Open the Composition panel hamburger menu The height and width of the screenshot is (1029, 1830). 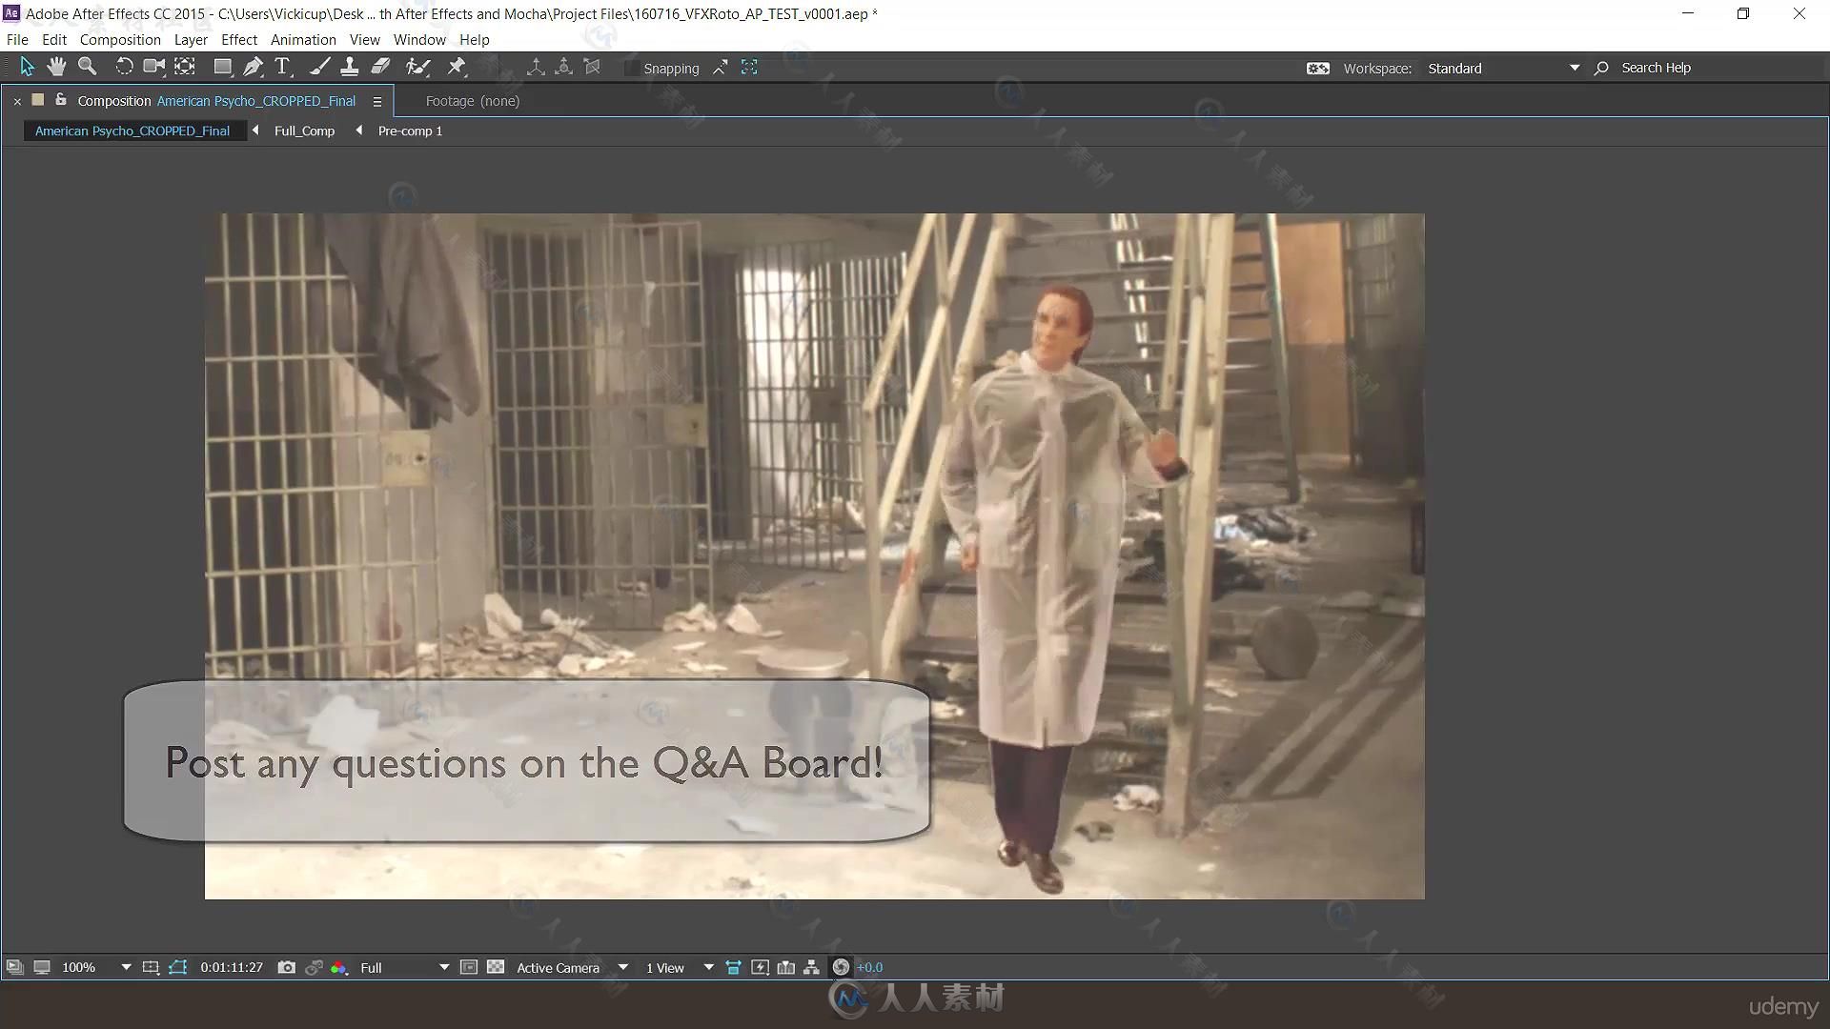(377, 101)
